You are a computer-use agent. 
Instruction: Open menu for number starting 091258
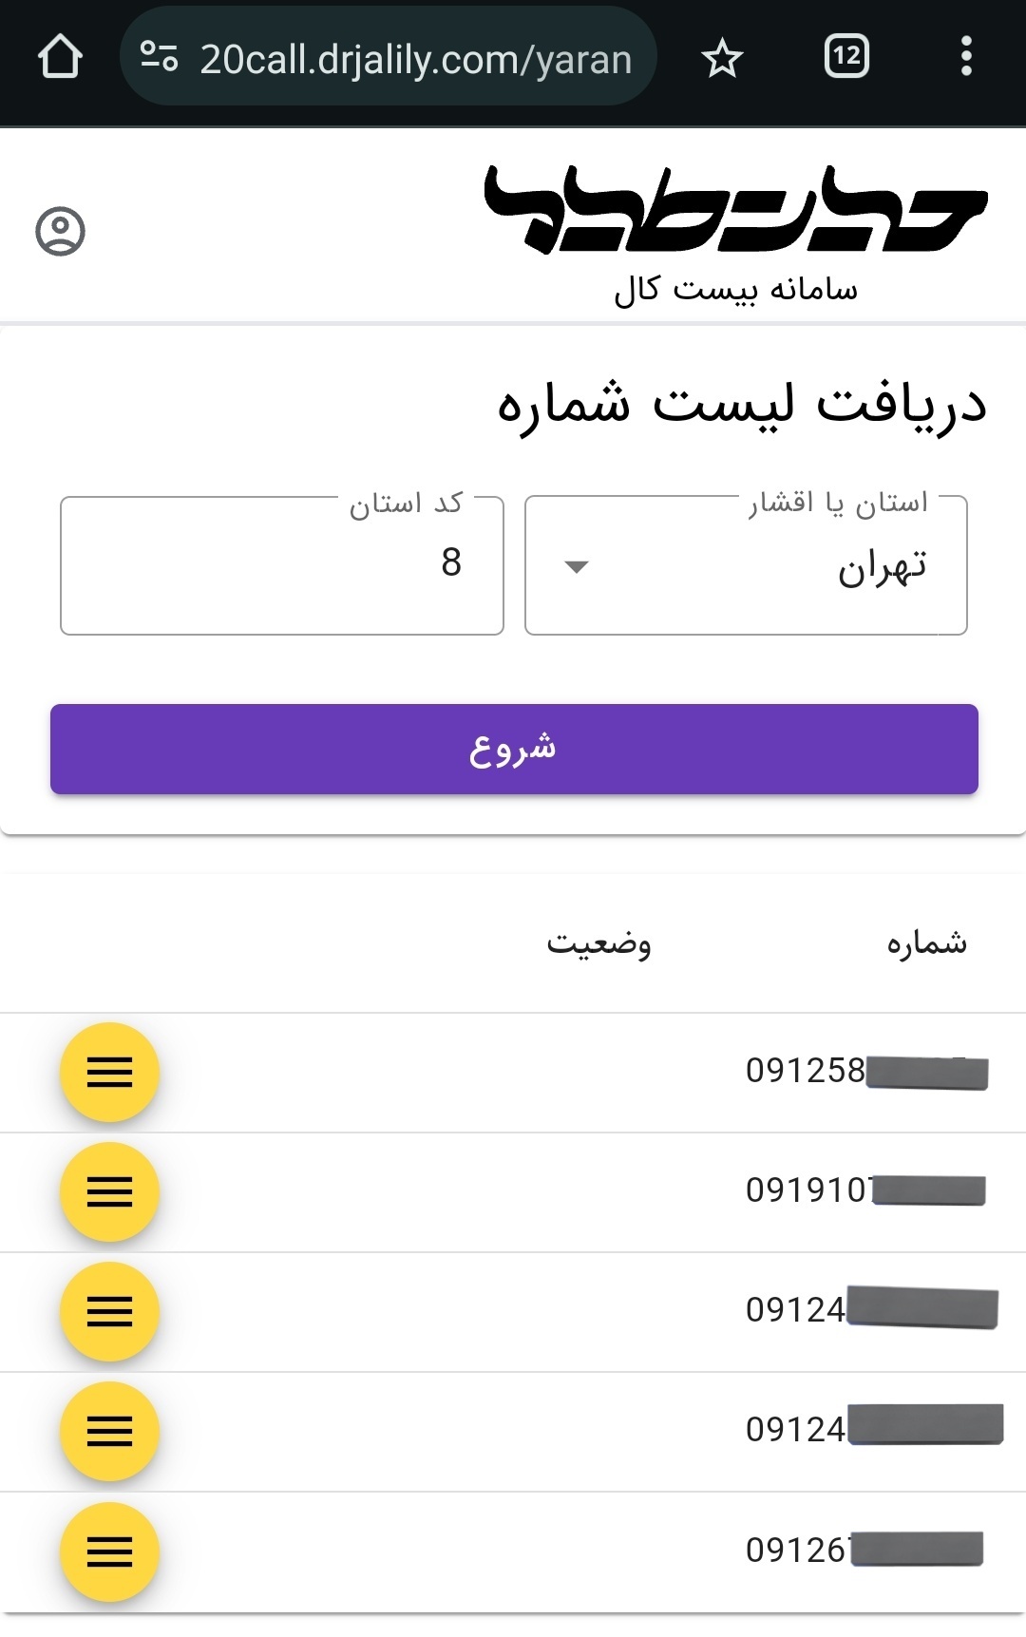click(x=109, y=1072)
